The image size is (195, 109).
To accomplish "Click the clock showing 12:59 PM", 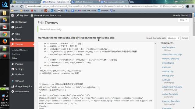I will click(5, 103).
